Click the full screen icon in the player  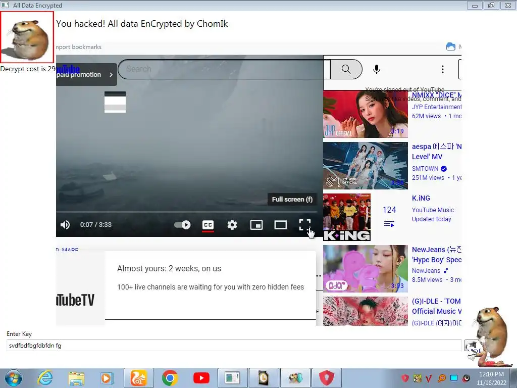point(304,225)
